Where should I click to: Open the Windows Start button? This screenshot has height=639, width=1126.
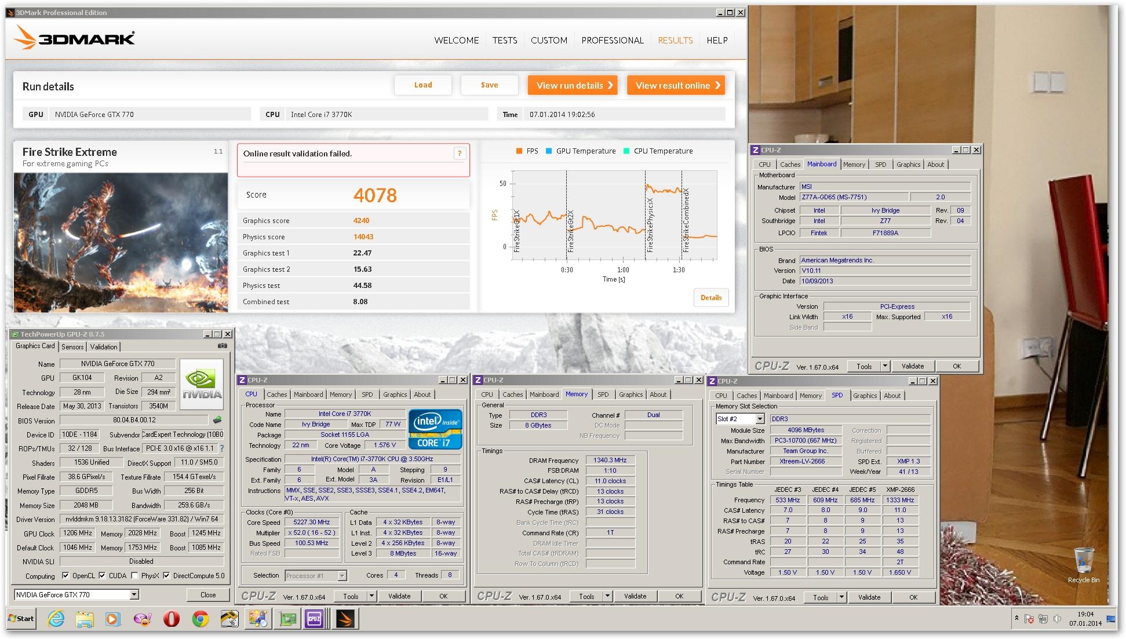pyautogui.click(x=22, y=619)
